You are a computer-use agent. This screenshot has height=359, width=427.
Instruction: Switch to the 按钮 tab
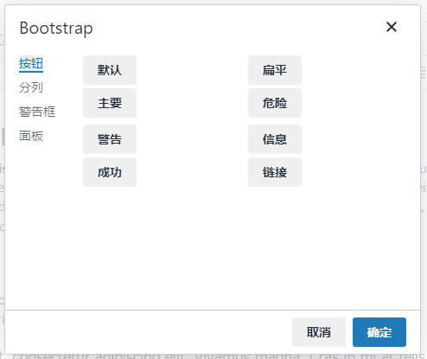pyautogui.click(x=31, y=63)
